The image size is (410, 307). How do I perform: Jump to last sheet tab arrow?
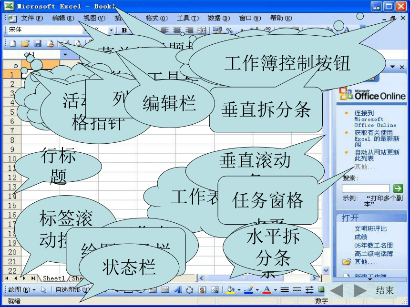pos(33,278)
